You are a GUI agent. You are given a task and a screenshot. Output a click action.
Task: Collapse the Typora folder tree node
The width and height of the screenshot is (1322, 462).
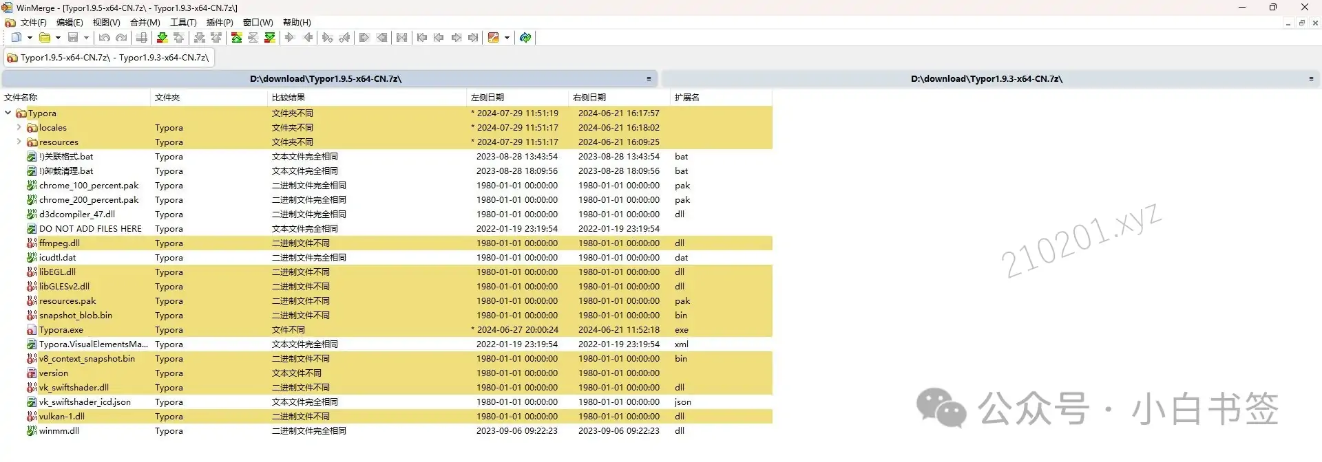pyautogui.click(x=8, y=113)
